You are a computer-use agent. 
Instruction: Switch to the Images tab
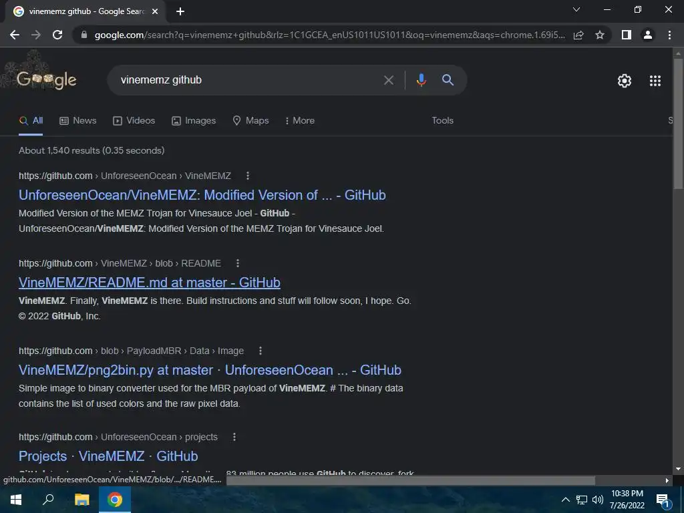[x=194, y=120]
